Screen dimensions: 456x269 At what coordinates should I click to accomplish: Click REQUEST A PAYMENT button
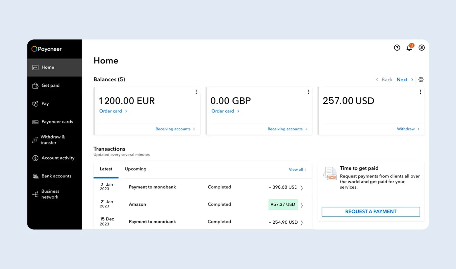370,211
